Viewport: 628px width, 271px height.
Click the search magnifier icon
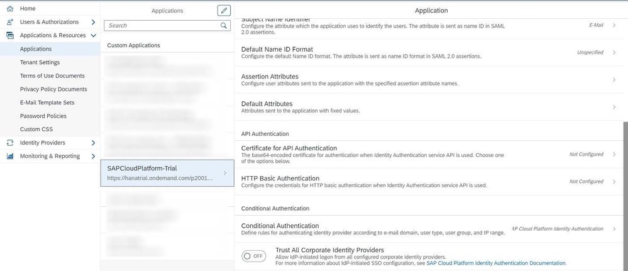pos(224,26)
